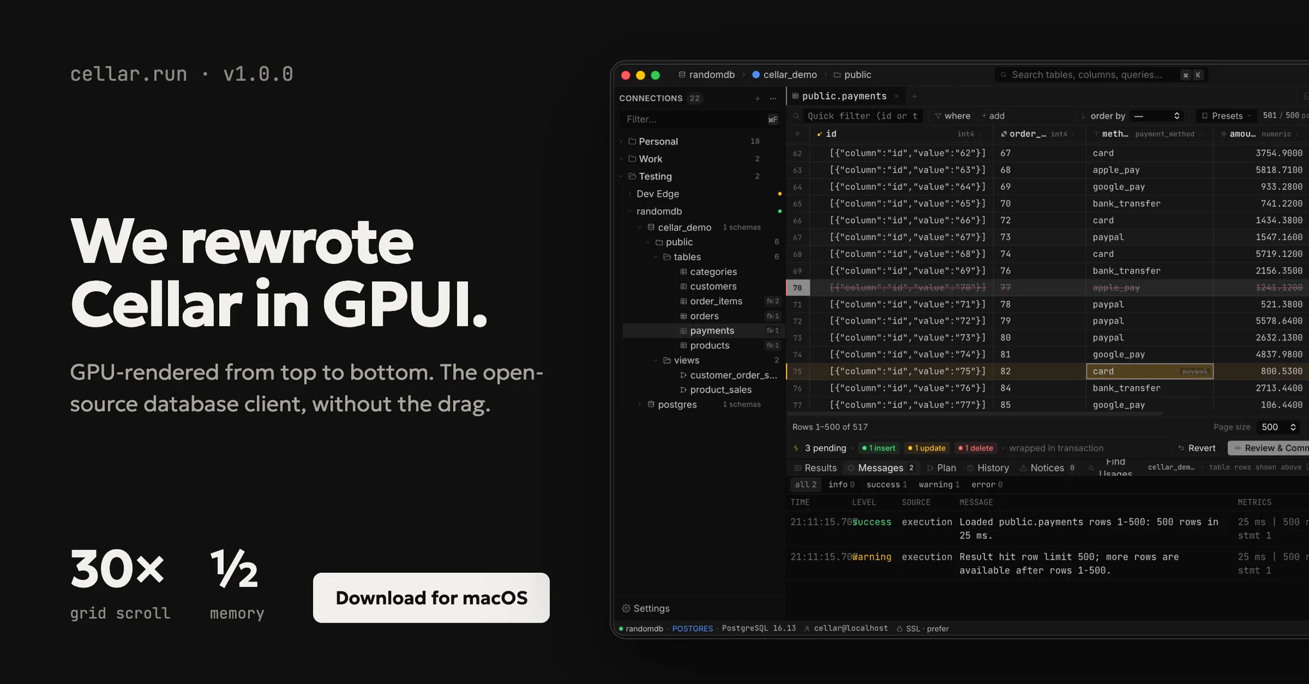Toggle the all 2 message filter

coord(805,485)
